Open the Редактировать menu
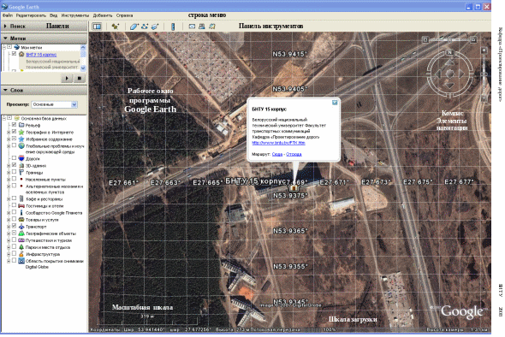Screen dimensions: 505x337 pyautogui.click(x=31, y=15)
